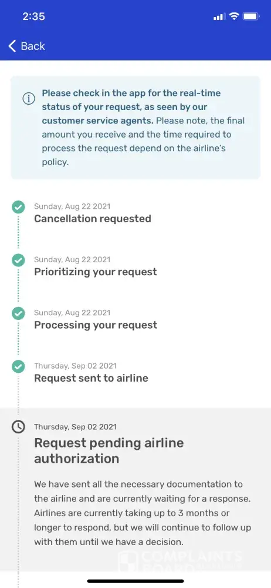The width and height of the screenshot is (271, 588).
Task: Go back using the Back label
Action: pyautogui.click(x=33, y=46)
